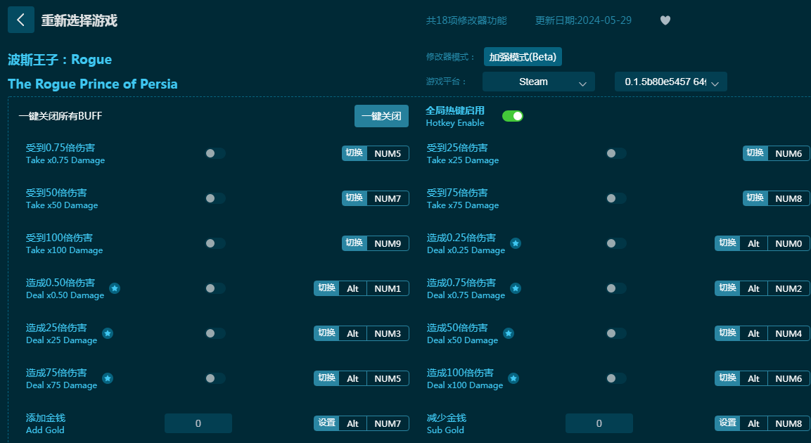Click the update date 更新日期:2024-05-29
This screenshot has width=811, height=443.
click(583, 20)
